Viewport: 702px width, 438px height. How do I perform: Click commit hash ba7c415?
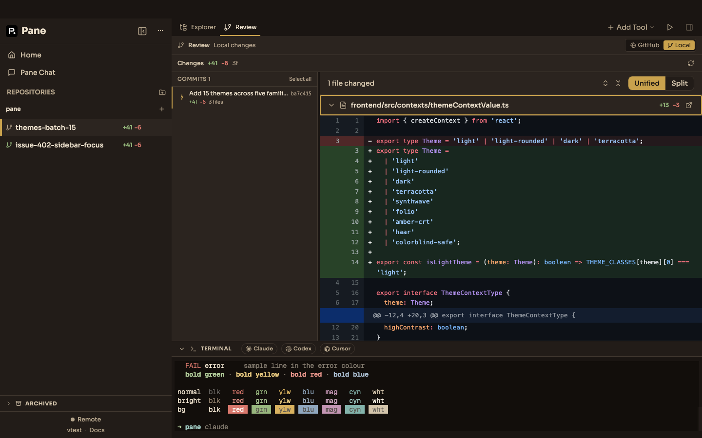click(x=301, y=93)
